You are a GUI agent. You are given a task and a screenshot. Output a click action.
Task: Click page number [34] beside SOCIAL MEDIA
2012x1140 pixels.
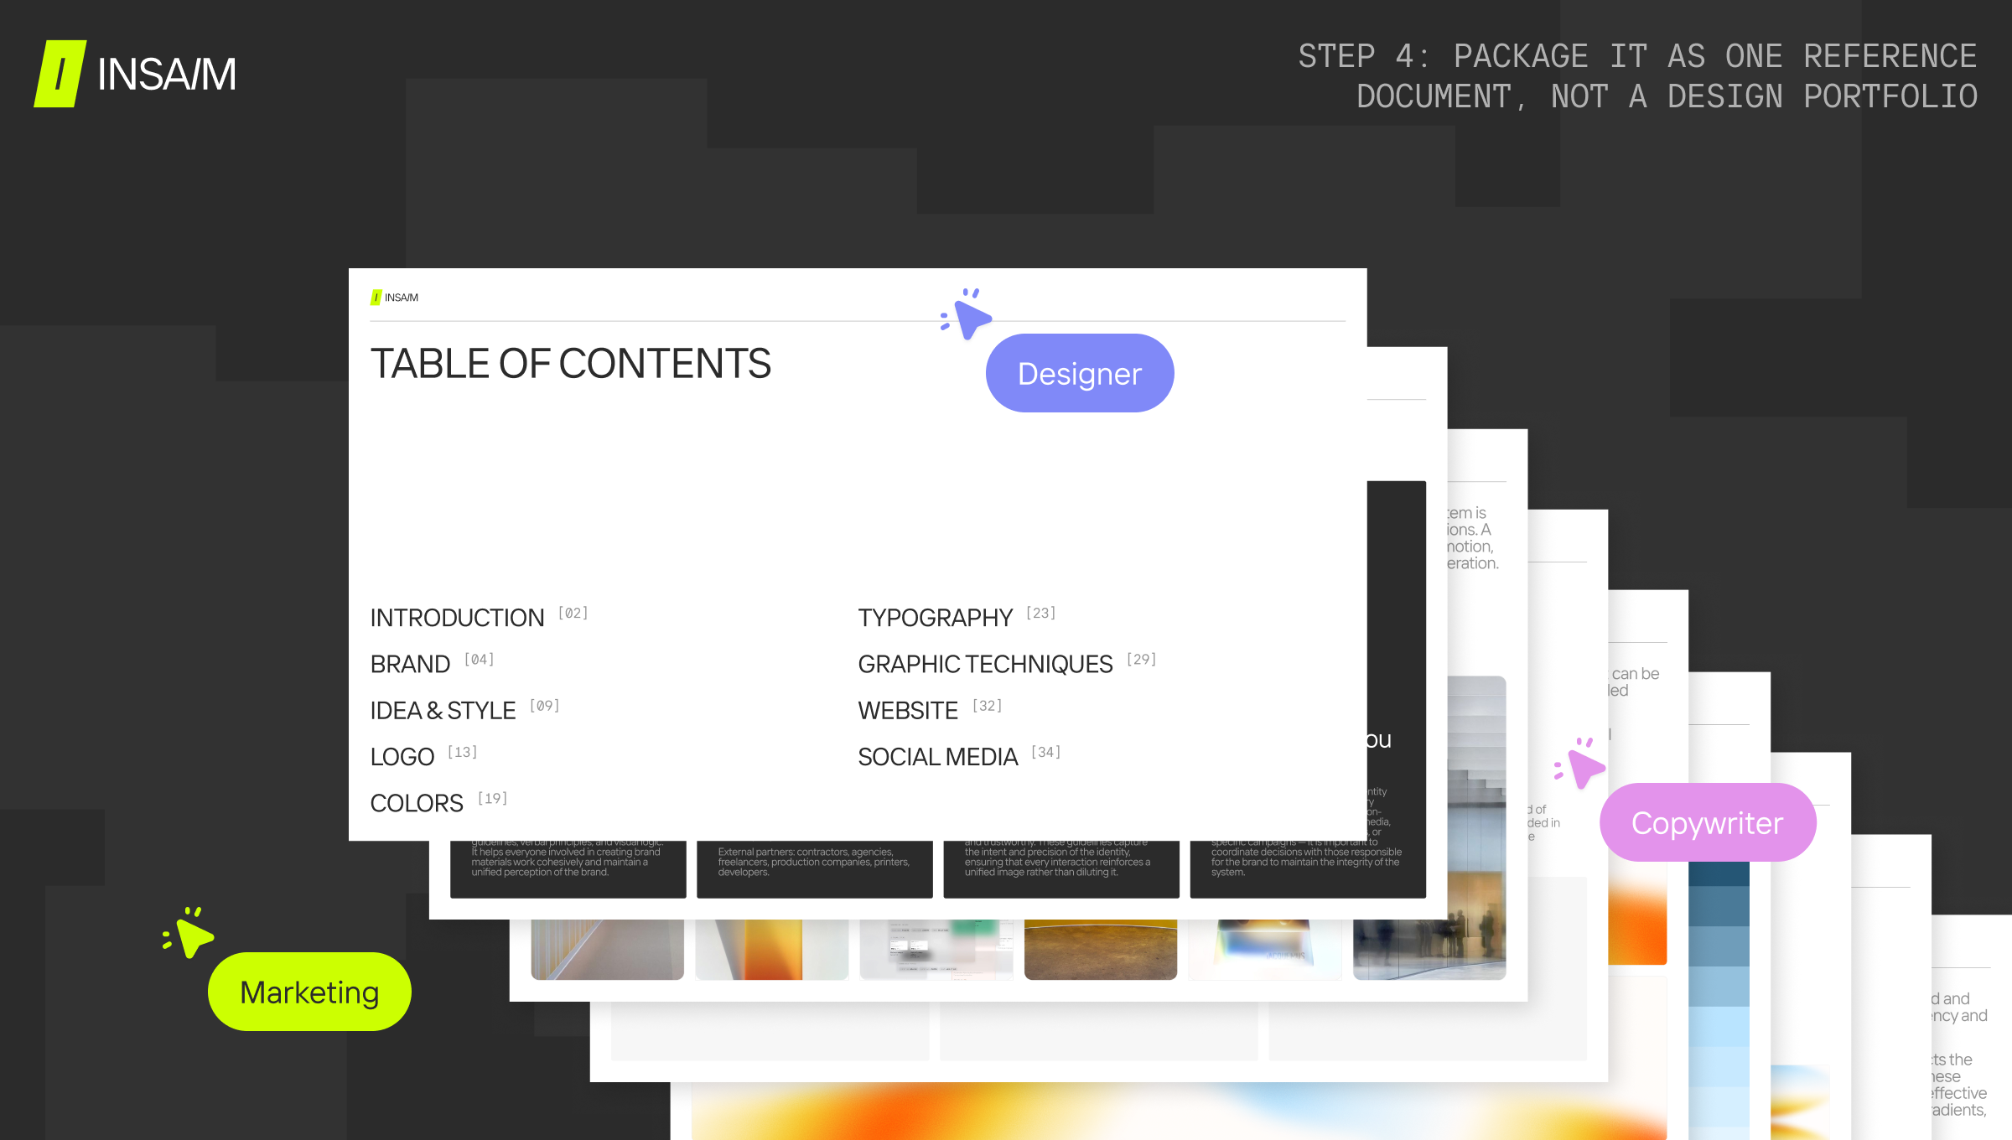(1046, 752)
